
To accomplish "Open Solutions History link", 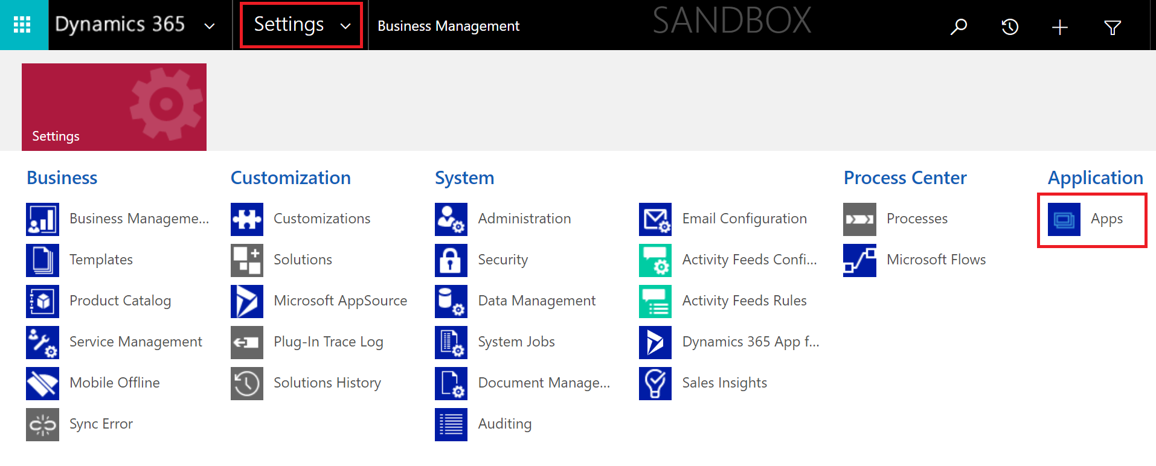I will tap(327, 383).
